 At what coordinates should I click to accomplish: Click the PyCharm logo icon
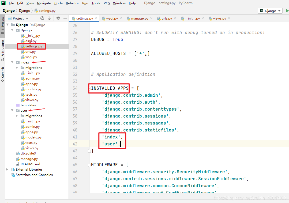[x=3, y=3]
